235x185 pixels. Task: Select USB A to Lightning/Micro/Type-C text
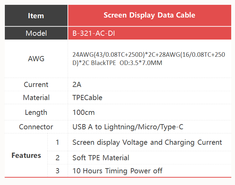point(128,127)
